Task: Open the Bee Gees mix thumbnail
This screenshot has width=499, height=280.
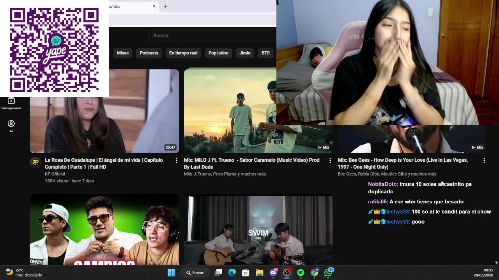Action: [x=412, y=139]
